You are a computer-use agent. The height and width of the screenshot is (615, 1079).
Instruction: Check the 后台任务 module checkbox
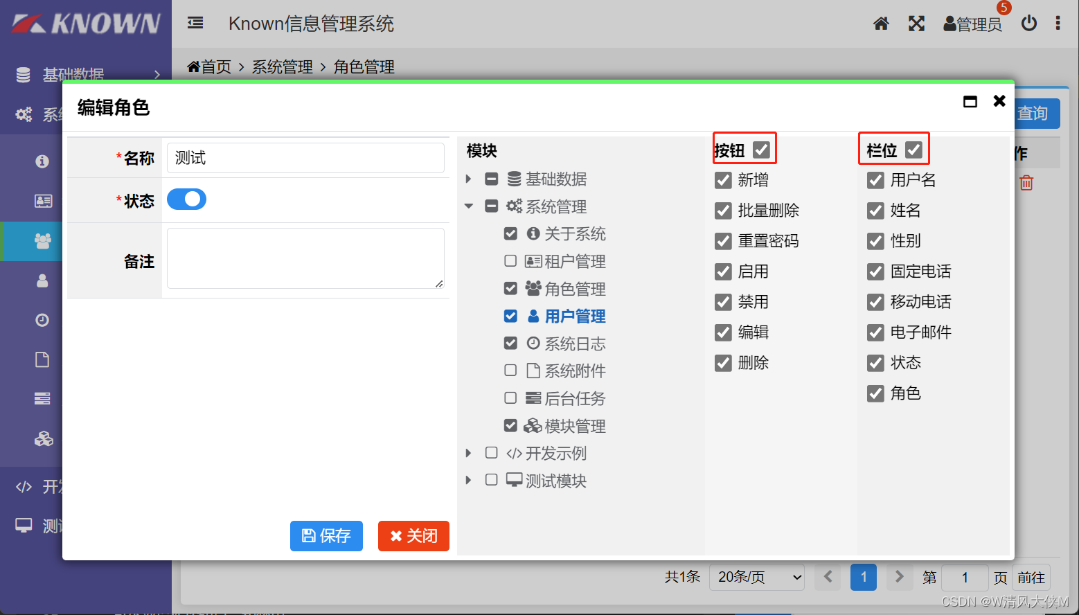pyautogui.click(x=510, y=398)
